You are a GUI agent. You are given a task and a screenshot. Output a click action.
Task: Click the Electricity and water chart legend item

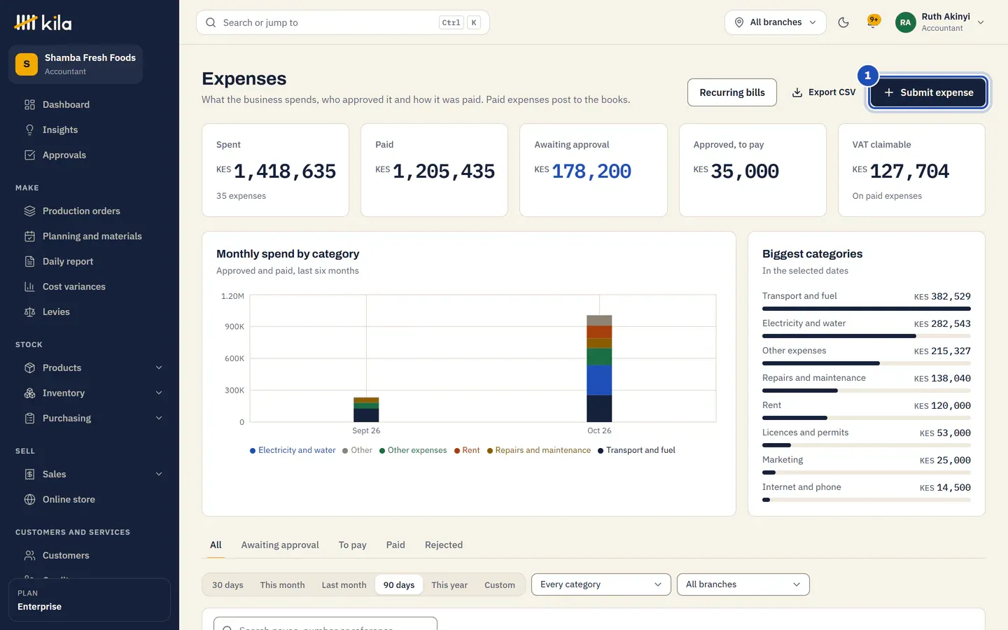click(x=293, y=450)
